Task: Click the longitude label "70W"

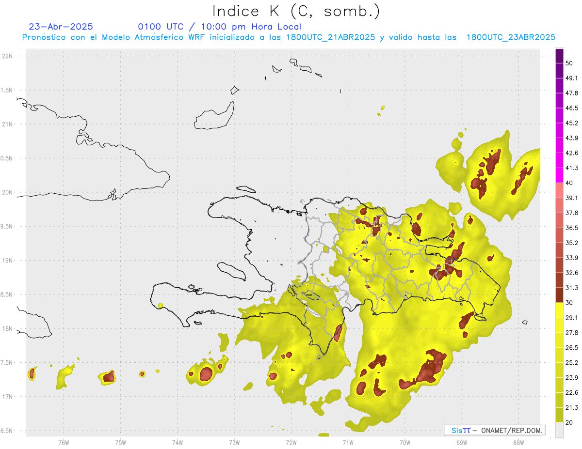Action: coord(405,443)
